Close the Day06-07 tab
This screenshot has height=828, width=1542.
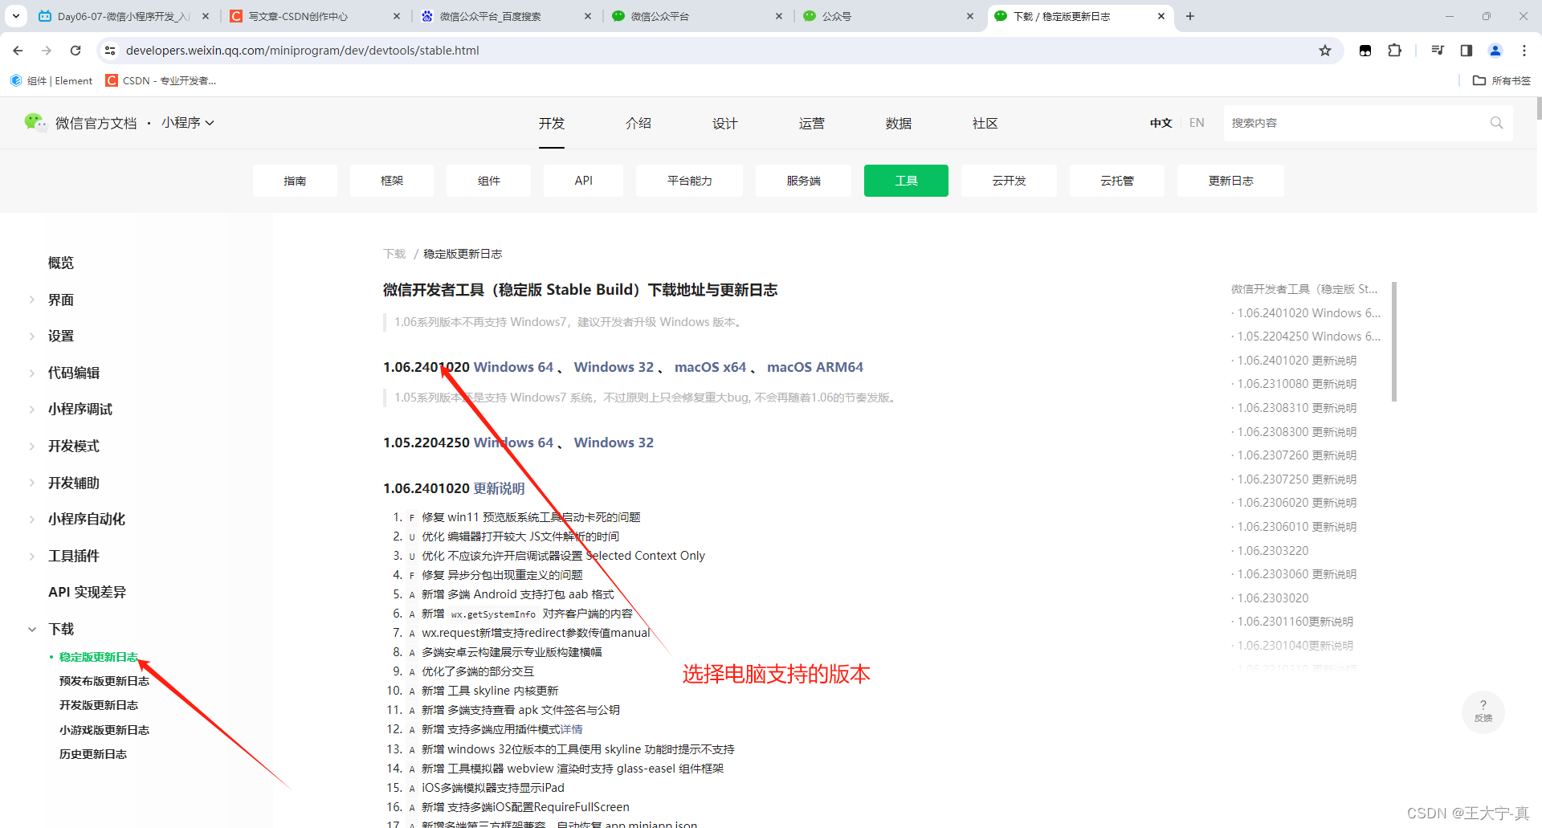point(206,16)
